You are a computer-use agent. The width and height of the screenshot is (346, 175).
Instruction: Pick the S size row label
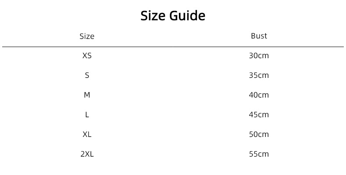pos(87,76)
